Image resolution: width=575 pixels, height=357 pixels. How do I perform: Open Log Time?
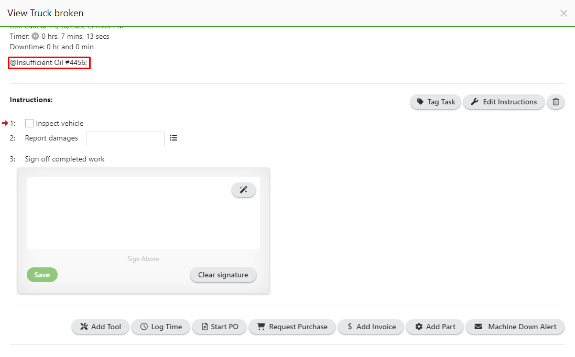point(160,327)
